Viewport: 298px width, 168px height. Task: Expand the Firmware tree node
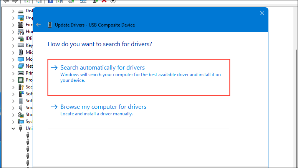point(14,25)
